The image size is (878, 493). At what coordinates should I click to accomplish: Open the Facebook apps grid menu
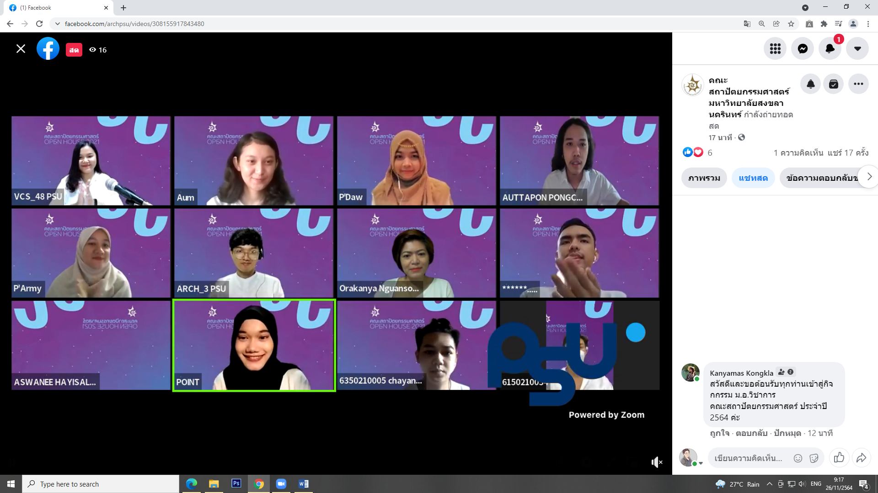point(775,49)
